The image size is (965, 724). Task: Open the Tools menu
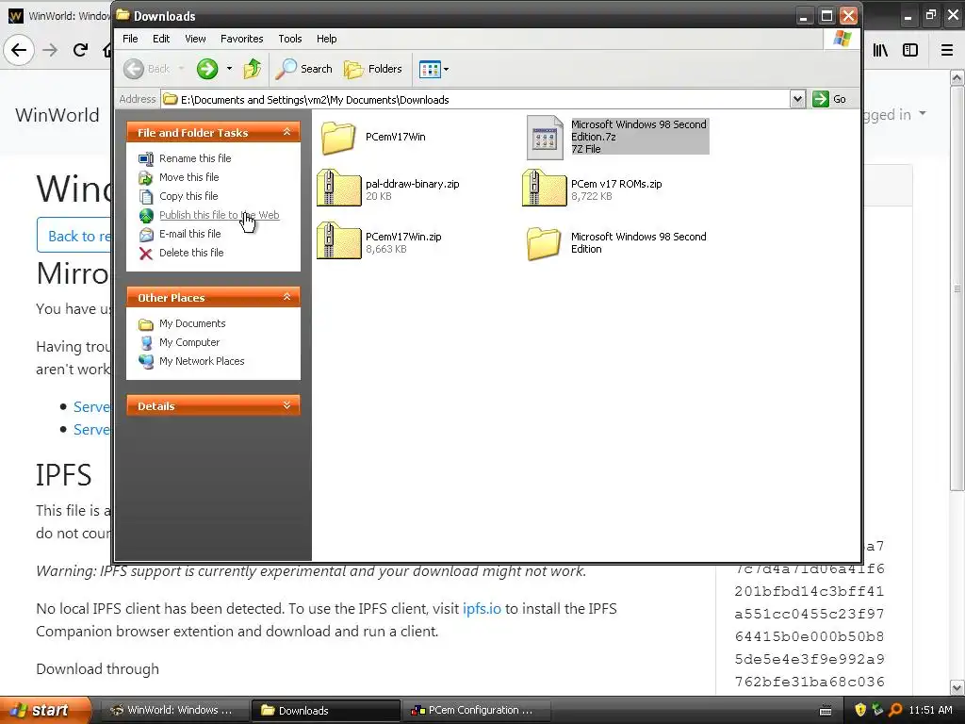[290, 39]
